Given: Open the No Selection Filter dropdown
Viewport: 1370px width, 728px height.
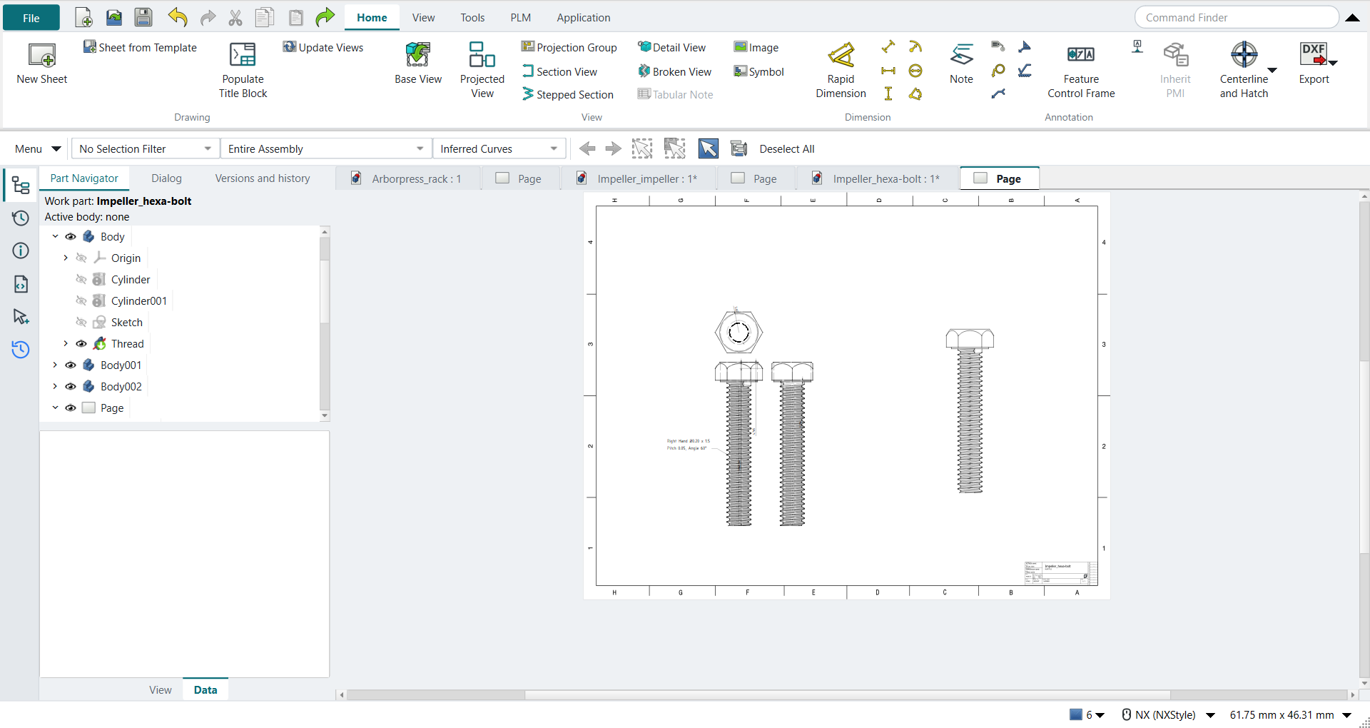Looking at the screenshot, I should point(146,148).
